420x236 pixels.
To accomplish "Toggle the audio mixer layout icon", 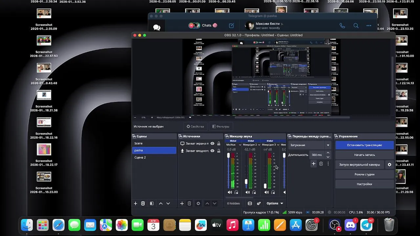I will point(250,204).
